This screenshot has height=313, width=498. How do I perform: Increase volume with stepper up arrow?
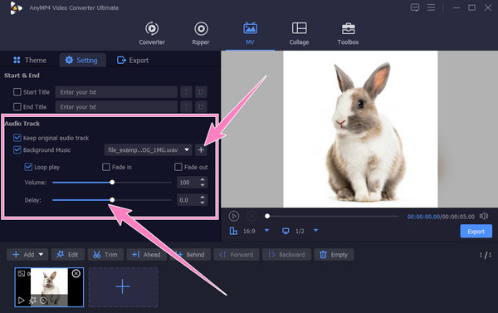[x=203, y=179]
